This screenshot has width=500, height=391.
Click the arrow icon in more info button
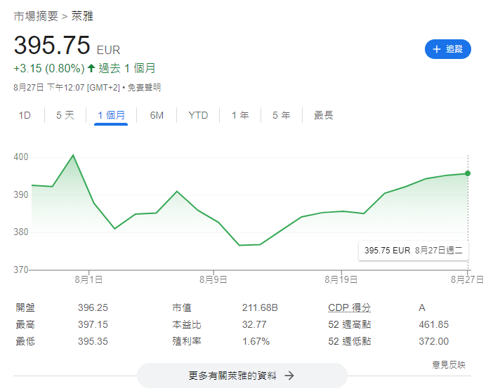pyautogui.click(x=289, y=376)
